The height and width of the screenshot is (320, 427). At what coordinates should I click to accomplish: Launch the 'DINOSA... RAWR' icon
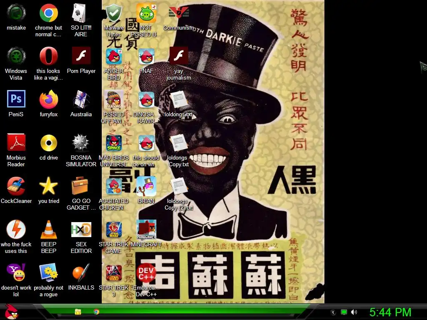[x=146, y=100]
